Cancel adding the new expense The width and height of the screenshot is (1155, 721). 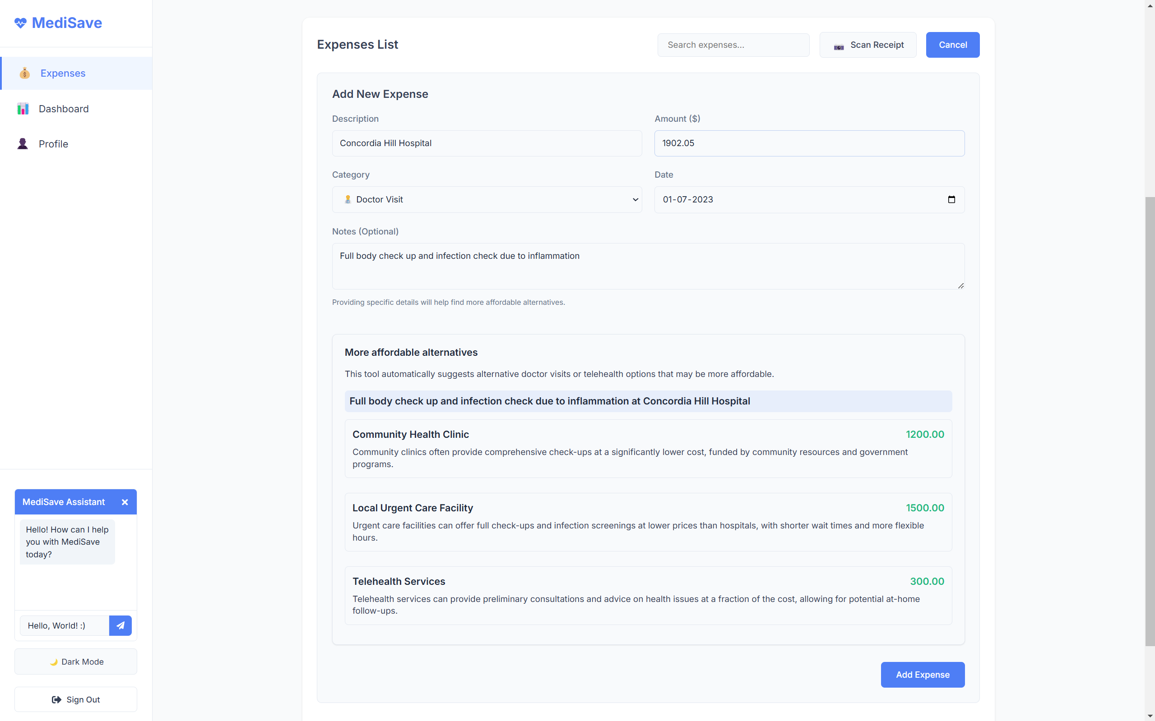(x=952, y=45)
